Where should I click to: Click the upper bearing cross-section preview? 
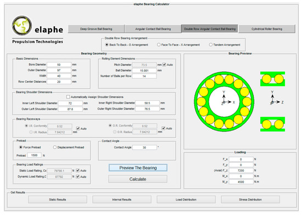[272, 79]
